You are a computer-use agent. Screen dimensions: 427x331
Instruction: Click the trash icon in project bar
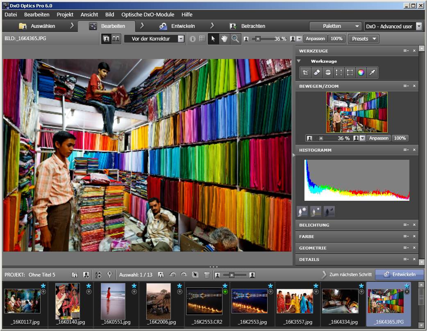[x=207, y=274]
